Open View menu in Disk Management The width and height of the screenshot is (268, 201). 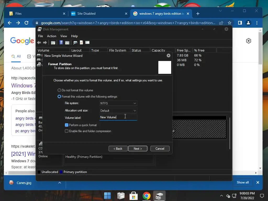pos(64,36)
